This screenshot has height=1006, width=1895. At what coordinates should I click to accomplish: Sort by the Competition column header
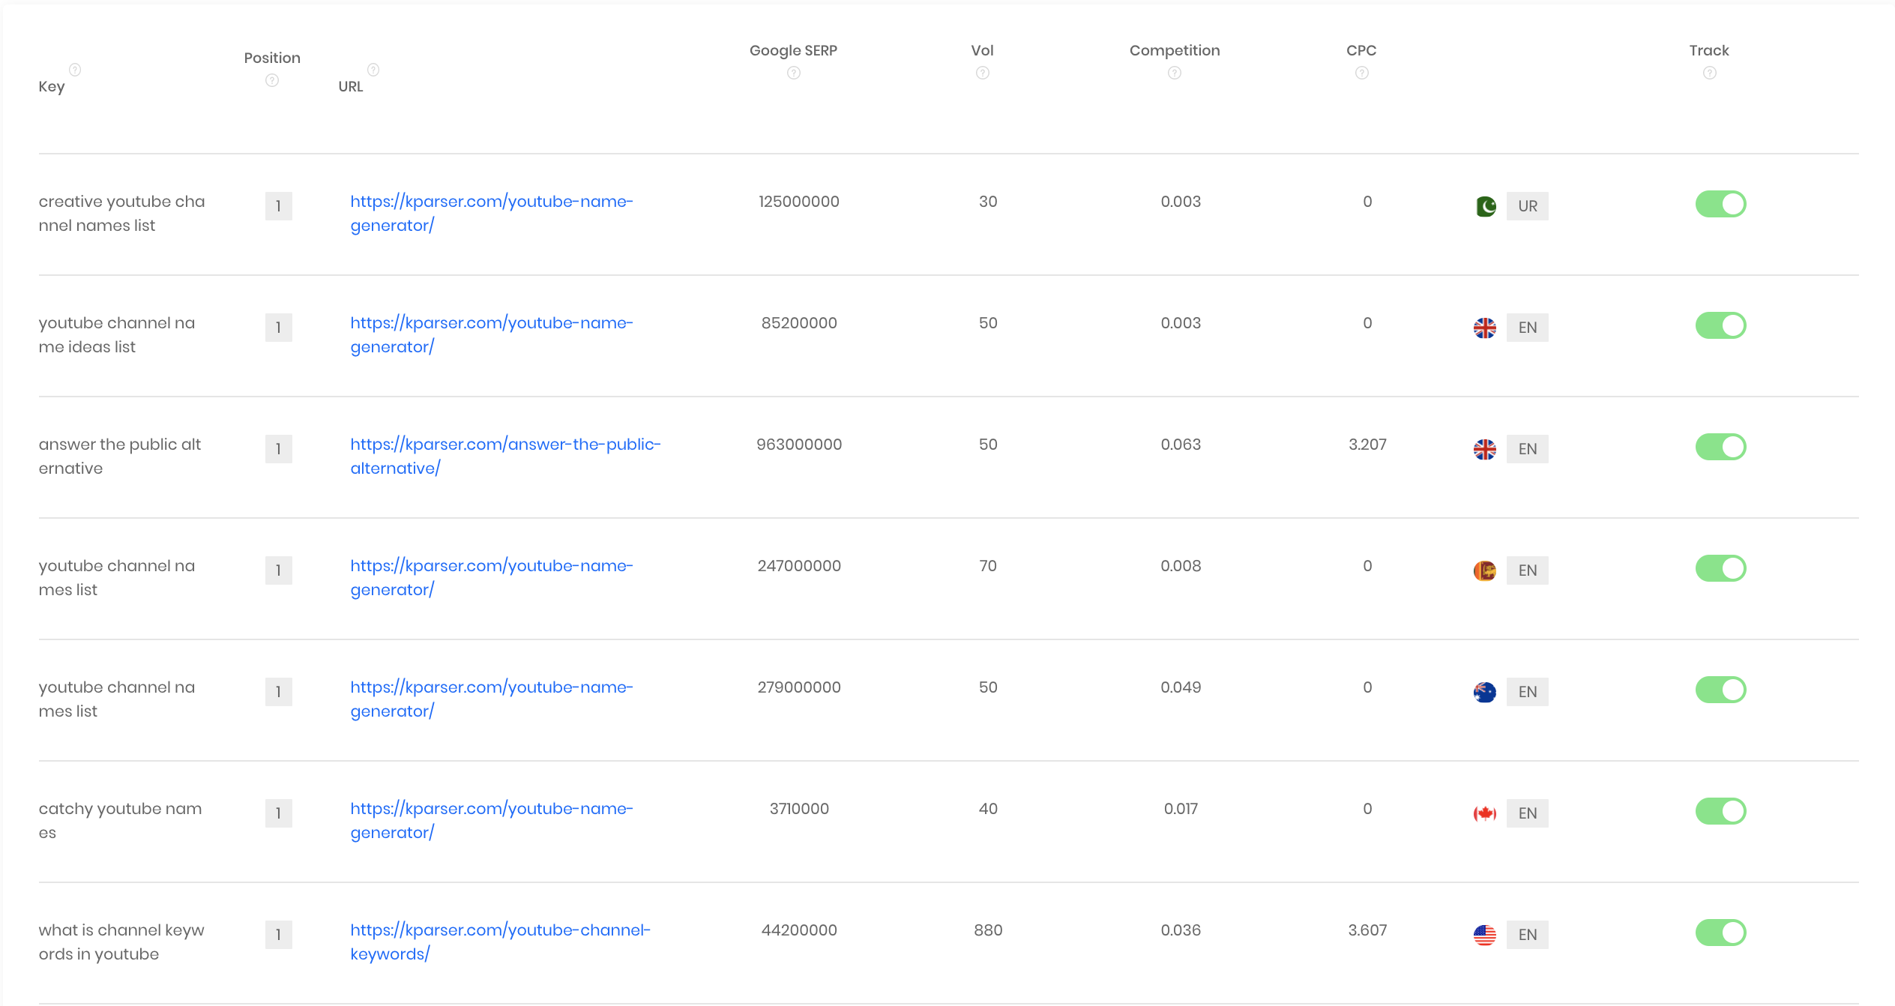tap(1175, 50)
